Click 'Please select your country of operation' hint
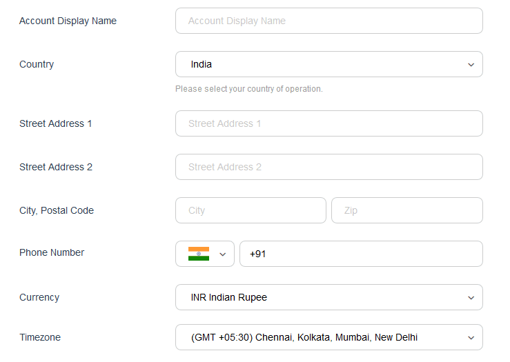 click(x=249, y=89)
